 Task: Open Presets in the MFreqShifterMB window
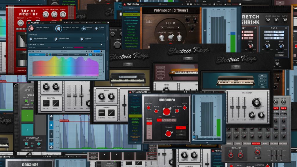pyautogui.click(x=165, y=92)
